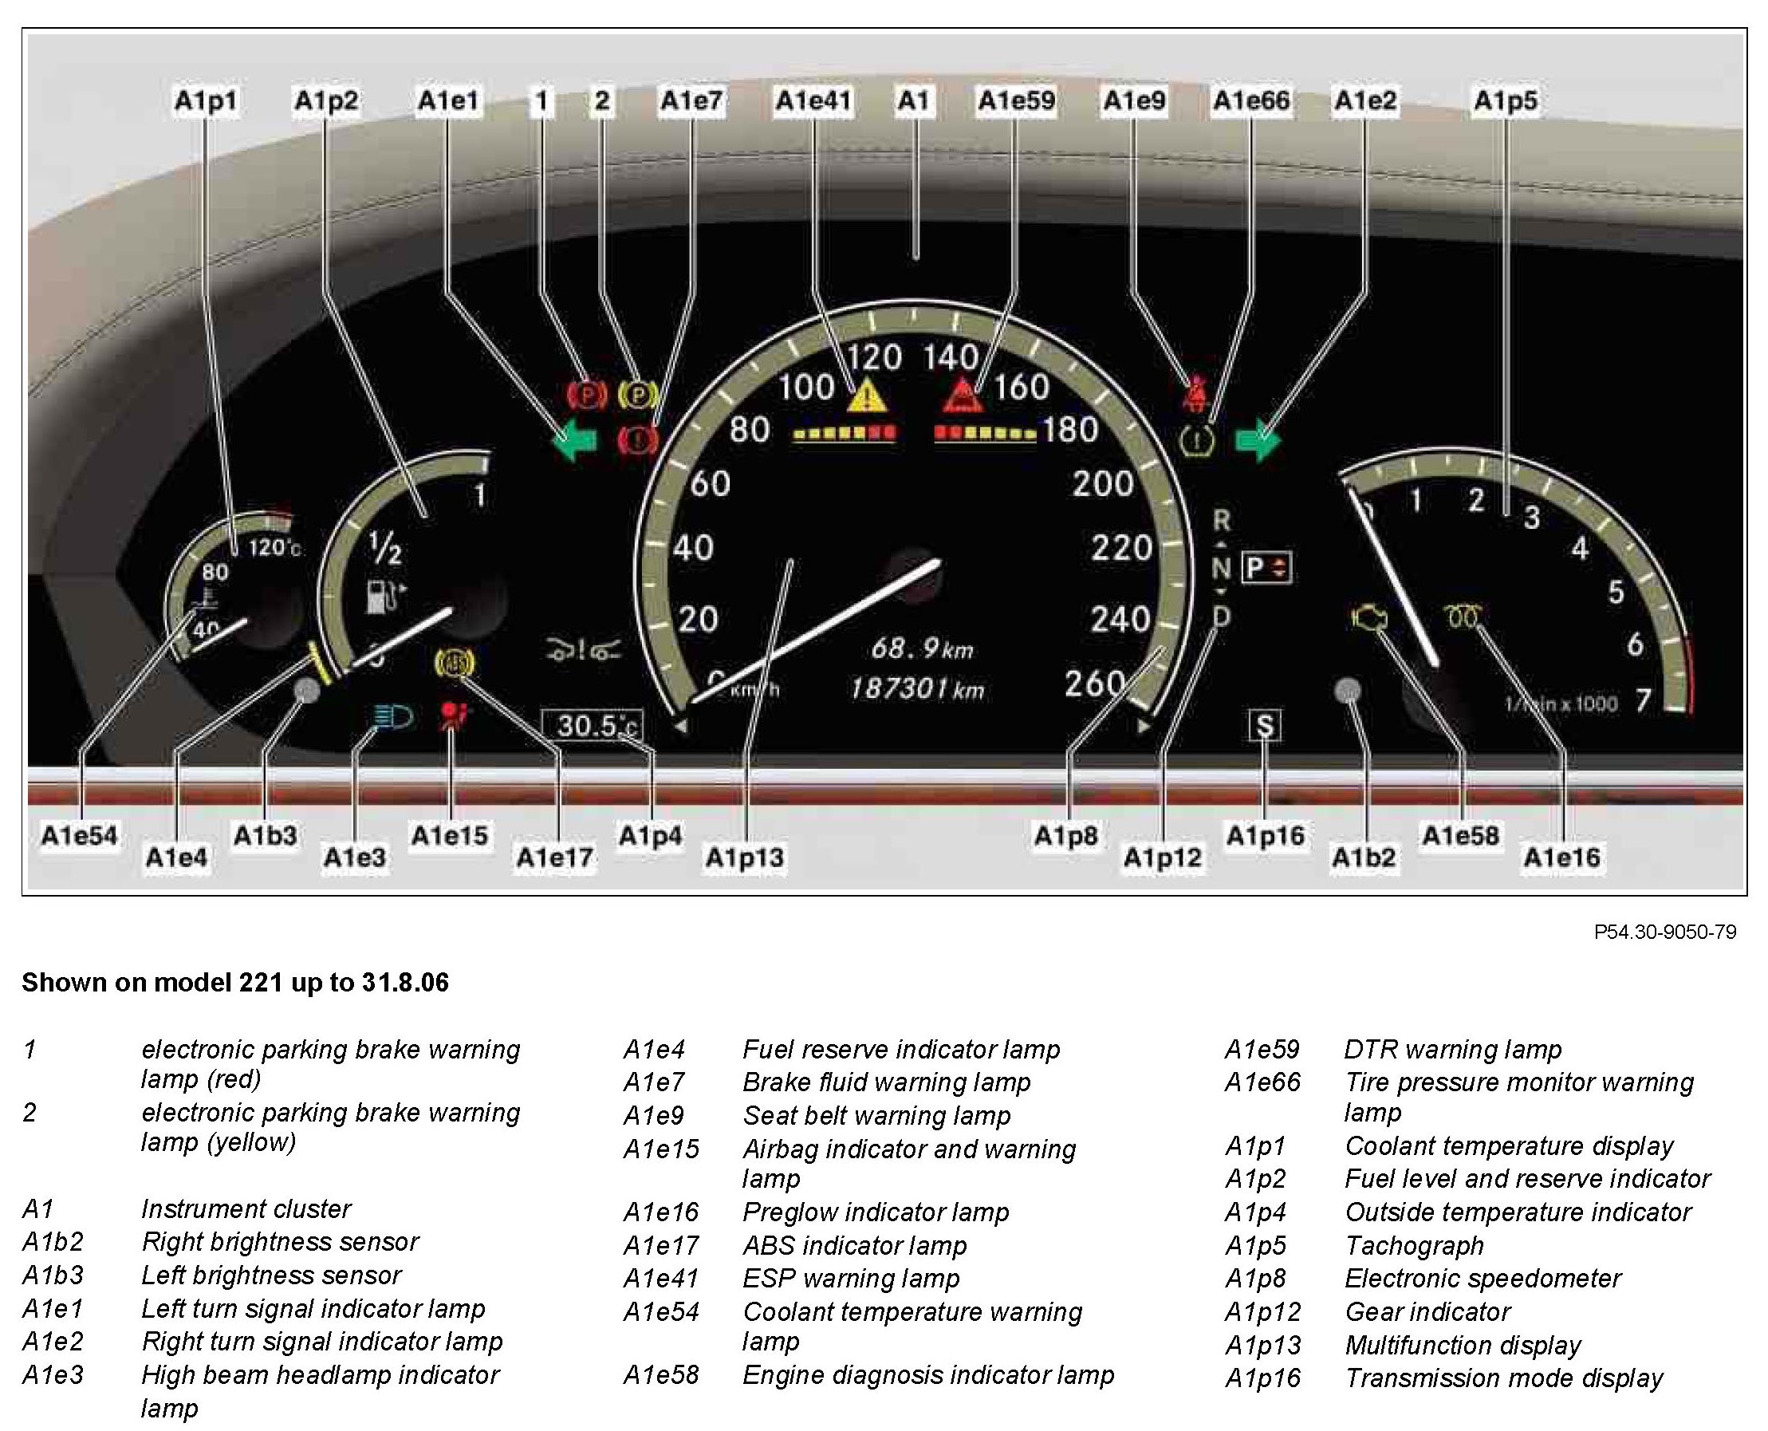Screen dimensions: 1768x1431
Task: Click the A1p13 callout label below cluster
Action: click(x=745, y=858)
